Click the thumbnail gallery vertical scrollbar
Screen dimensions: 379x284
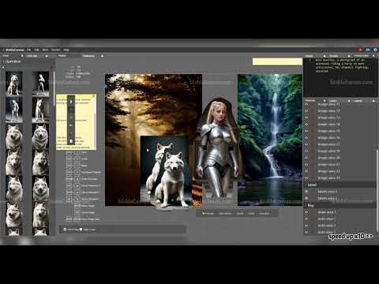tap(54, 89)
